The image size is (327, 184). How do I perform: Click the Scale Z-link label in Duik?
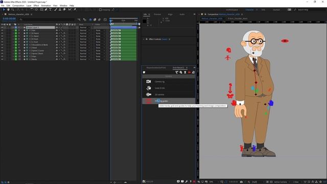160,88
